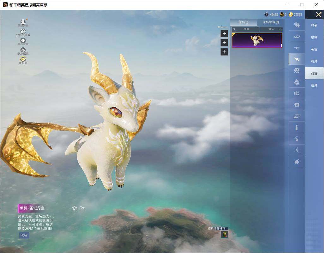The width and height of the screenshot is (324, 253).
Task: Click the emulator app icon in title bar
Action: (x=5, y=5)
